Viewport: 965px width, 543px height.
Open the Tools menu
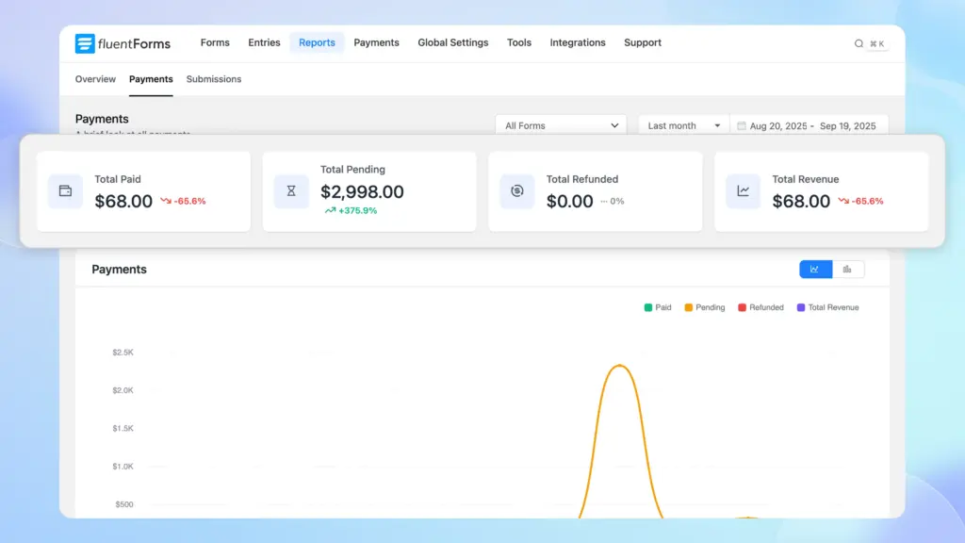click(519, 42)
